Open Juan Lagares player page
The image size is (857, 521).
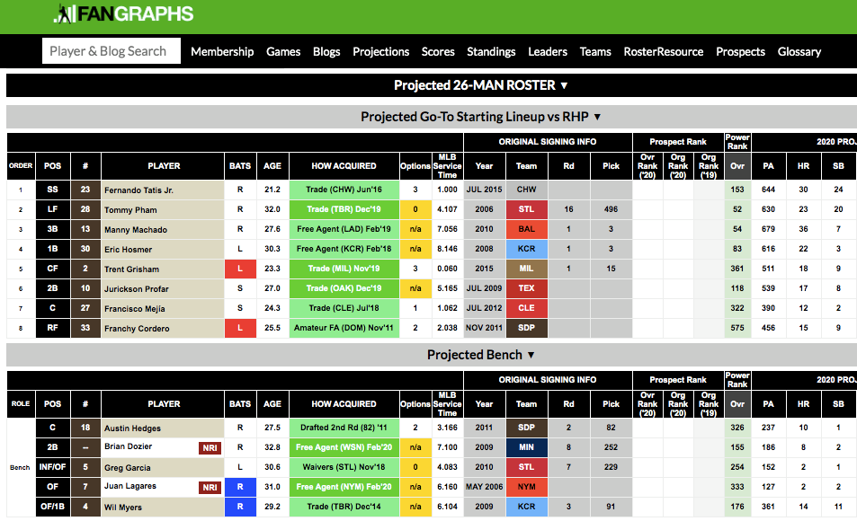click(130, 485)
